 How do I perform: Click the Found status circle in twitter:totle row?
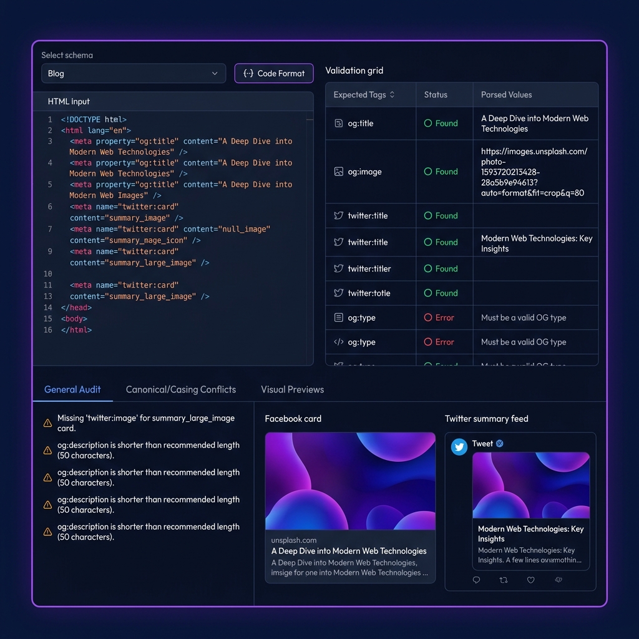click(428, 293)
